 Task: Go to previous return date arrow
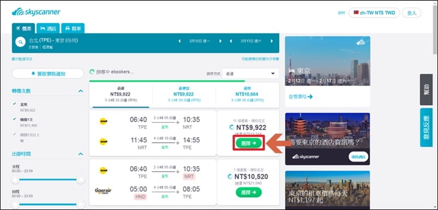click(x=230, y=41)
